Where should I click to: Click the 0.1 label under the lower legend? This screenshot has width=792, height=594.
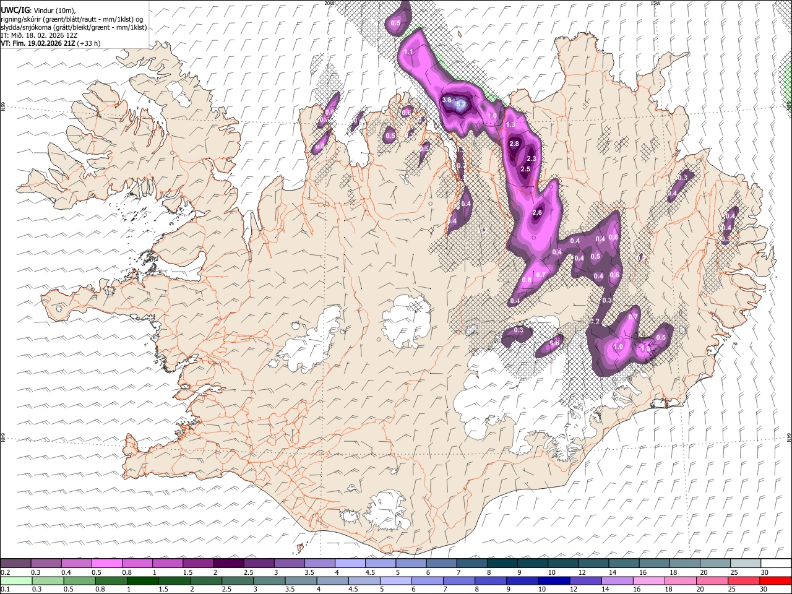pos(5,589)
